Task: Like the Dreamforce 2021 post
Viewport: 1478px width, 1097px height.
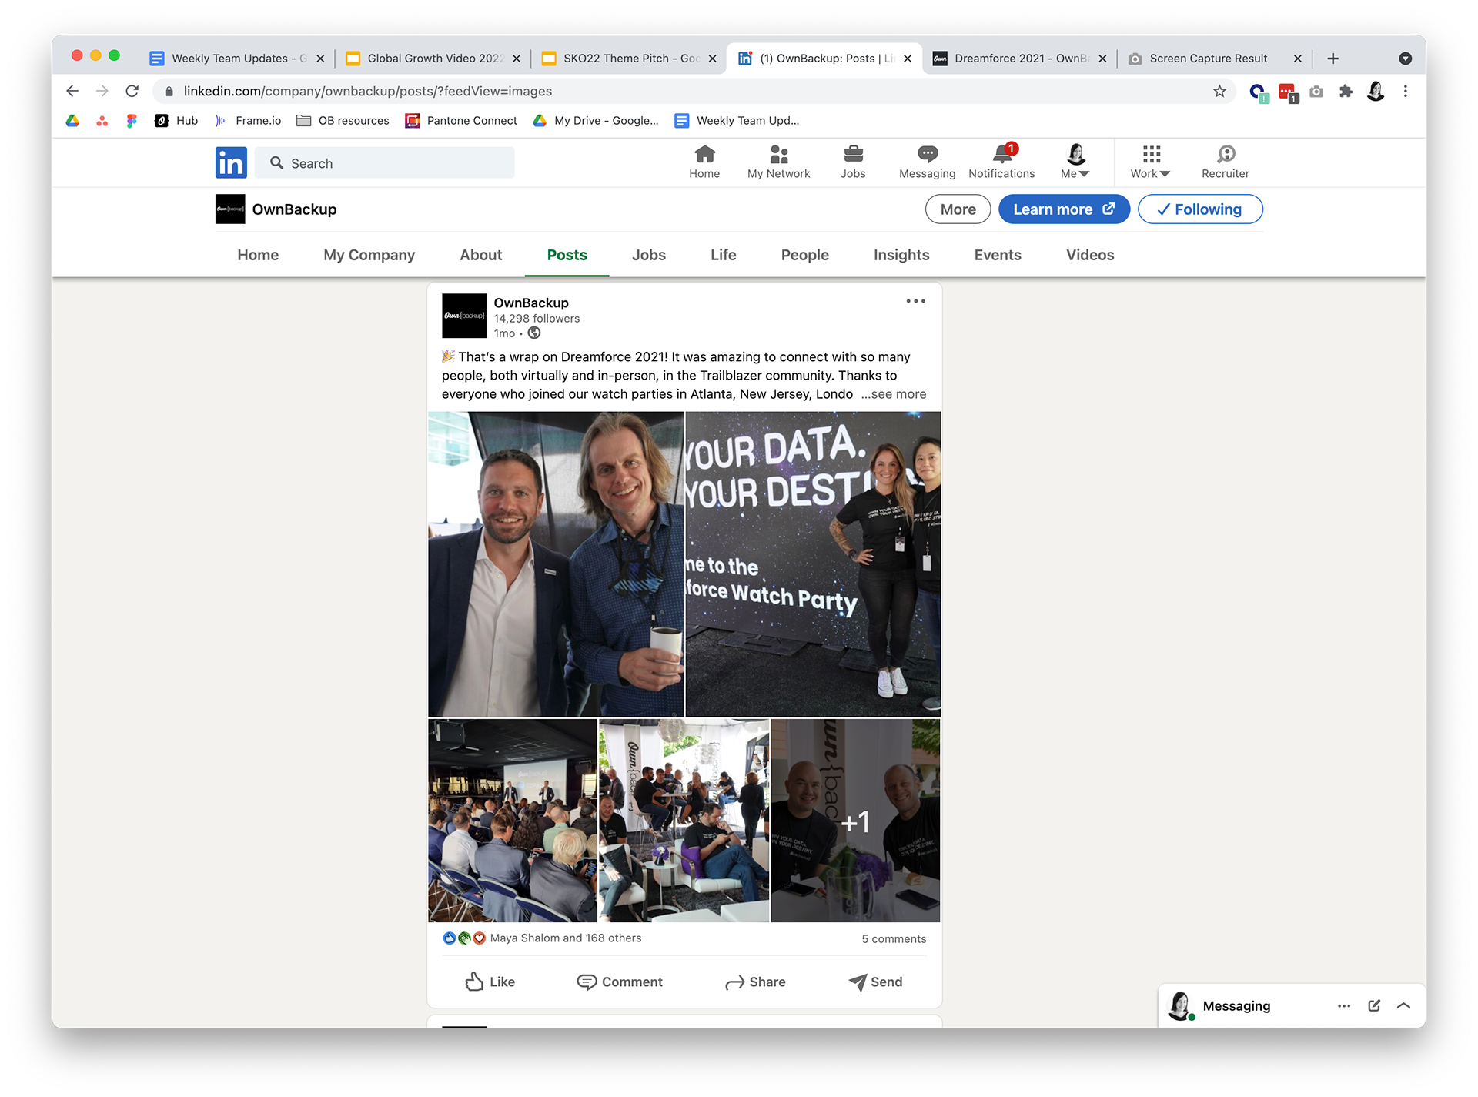Action: [x=490, y=982]
